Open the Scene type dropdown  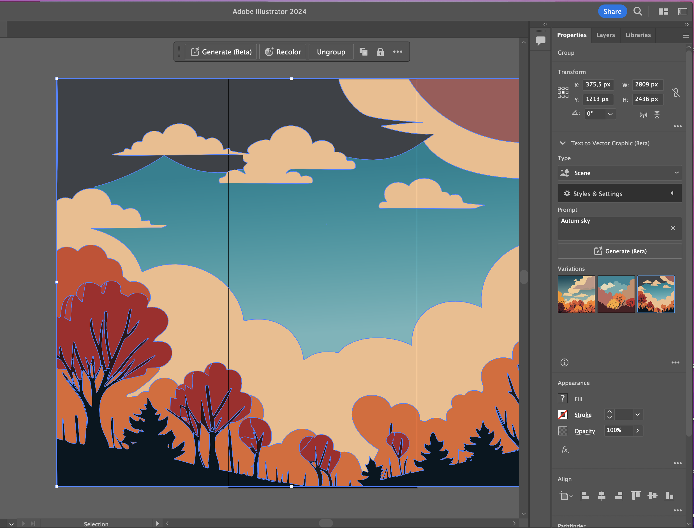point(619,173)
